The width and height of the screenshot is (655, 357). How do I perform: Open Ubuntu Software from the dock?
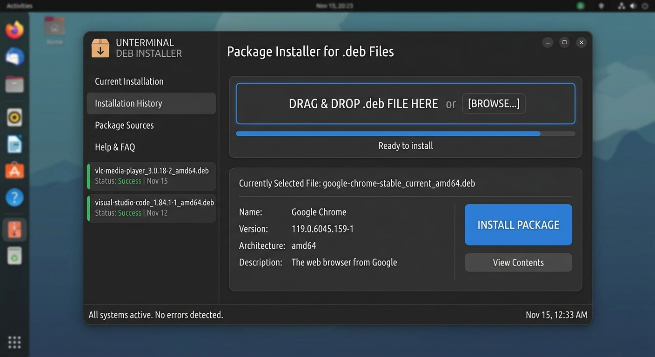[x=14, y=171]
